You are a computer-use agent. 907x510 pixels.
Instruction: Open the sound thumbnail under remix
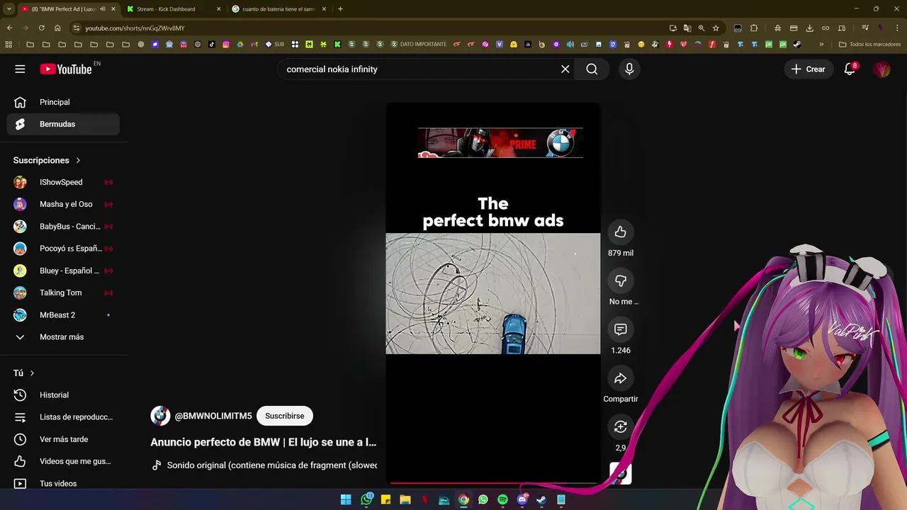coord(620,473)
